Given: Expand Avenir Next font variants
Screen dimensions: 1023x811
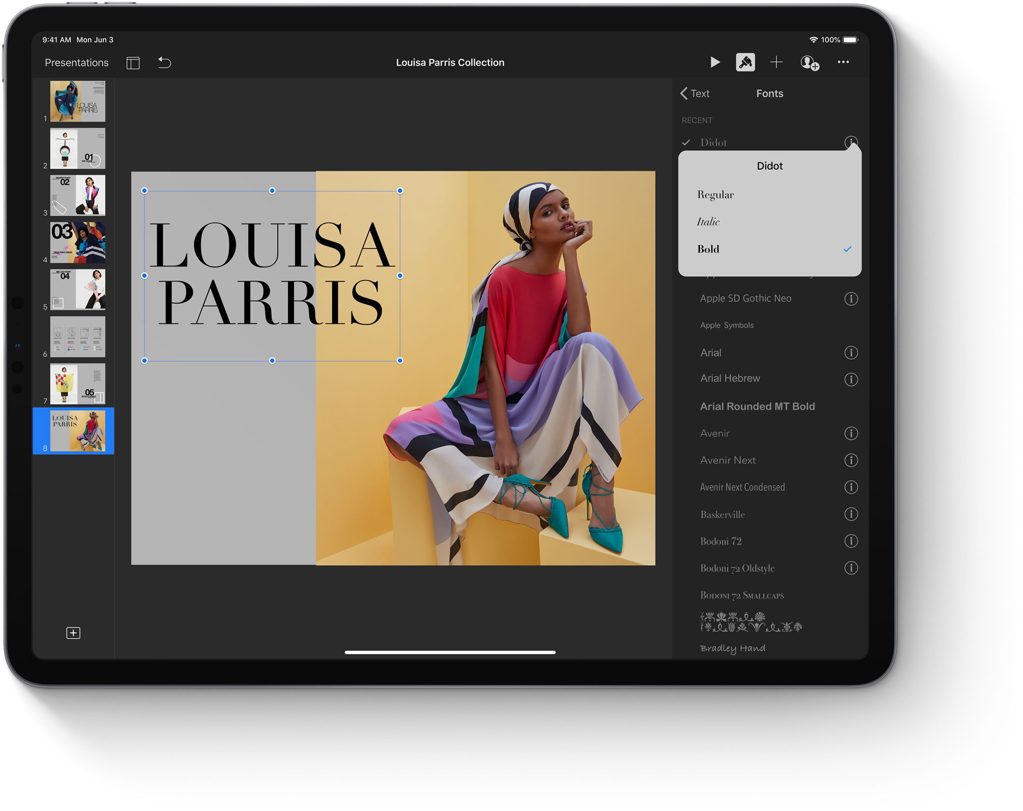Looking at the screenshot, I should pyautogui.click(x=851, y=461).
